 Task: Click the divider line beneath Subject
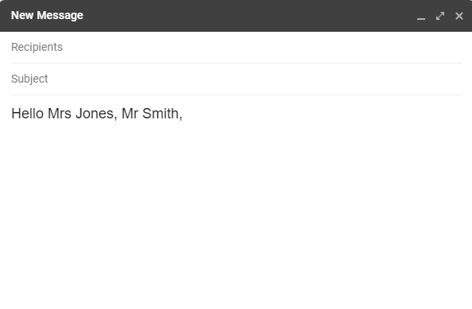(x=237, y=95)
